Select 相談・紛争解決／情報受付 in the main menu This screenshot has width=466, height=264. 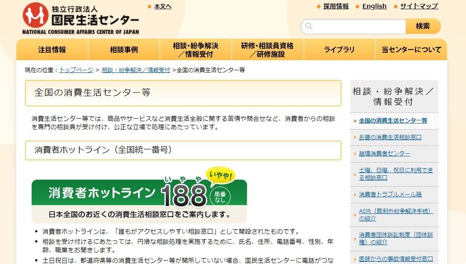[x=196, y=50]
